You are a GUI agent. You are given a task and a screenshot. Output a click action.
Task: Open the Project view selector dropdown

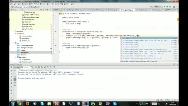tap(16, 10)
